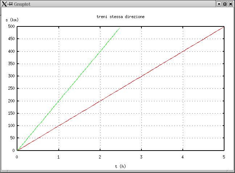235x173 pixels.
Task: Click the x-axis tick label 5
Action: [224, 157]
